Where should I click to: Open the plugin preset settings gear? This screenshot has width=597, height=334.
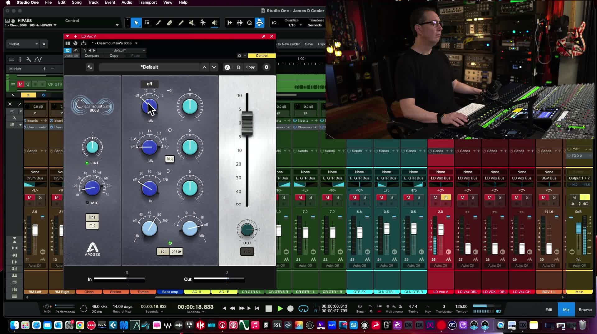266,67
